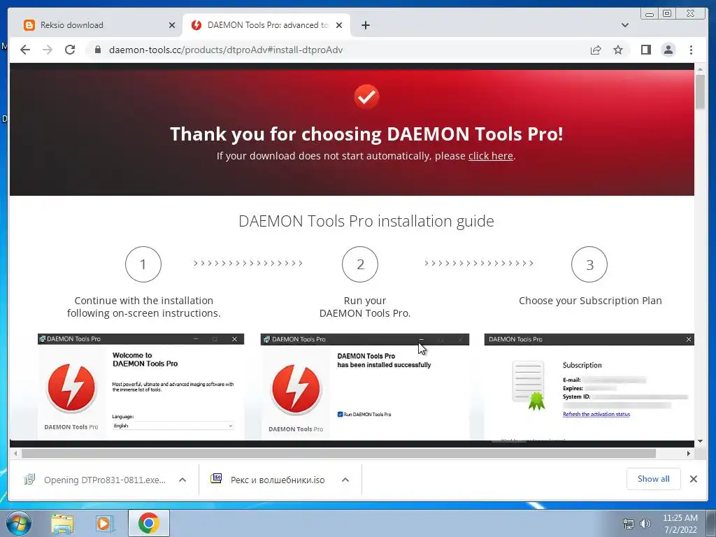716x537 pixels.
Task: Open the volume speaker tray icon
Action: tap(645, 523)
